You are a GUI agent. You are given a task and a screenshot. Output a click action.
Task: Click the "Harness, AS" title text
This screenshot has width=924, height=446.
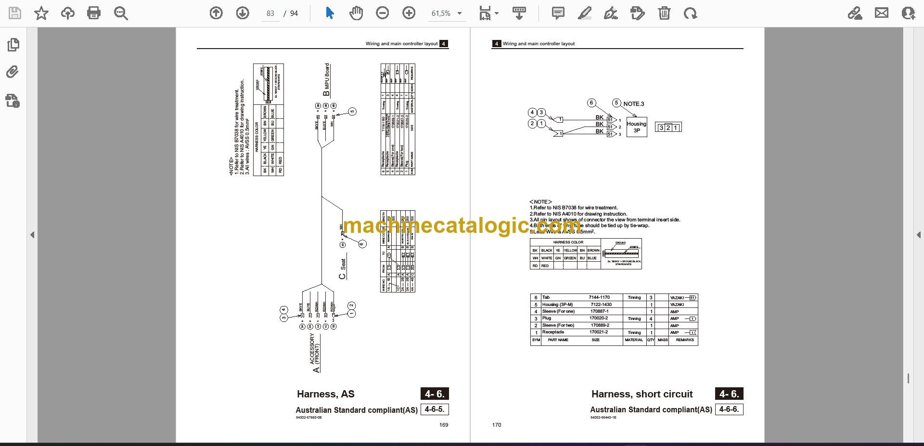[326, 394]
